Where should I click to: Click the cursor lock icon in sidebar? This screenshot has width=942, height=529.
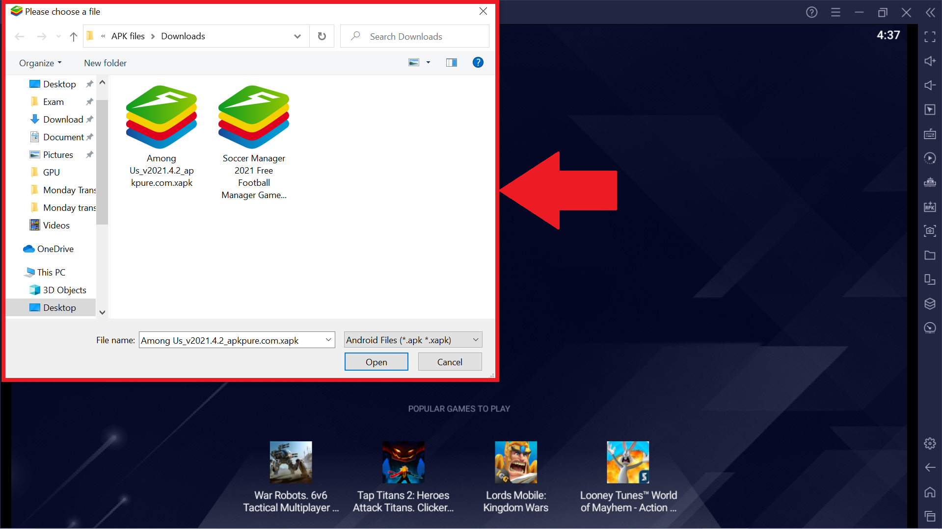click(930, 109)
